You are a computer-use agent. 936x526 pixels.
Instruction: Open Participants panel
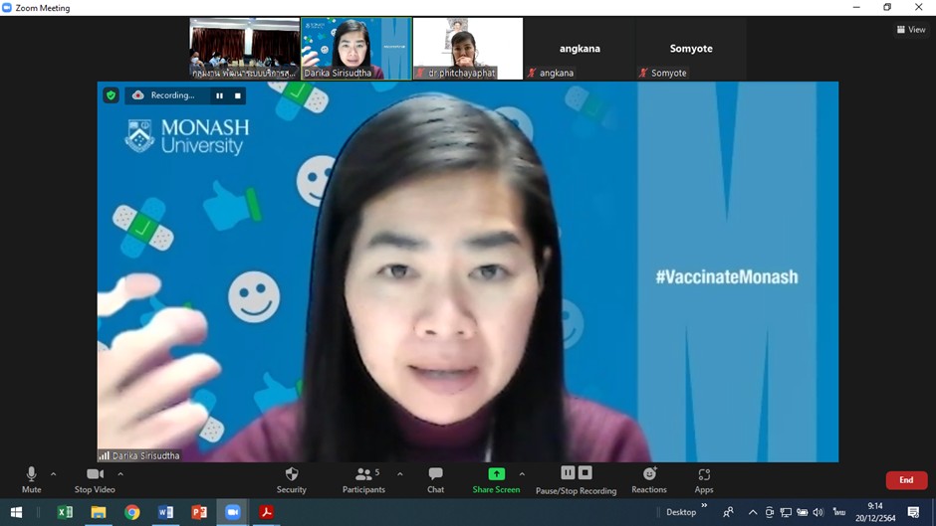(x=363, y=480)
